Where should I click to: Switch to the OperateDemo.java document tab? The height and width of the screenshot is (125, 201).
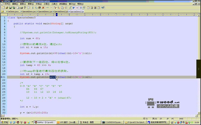pyautogui.click(x=28, y=12)
